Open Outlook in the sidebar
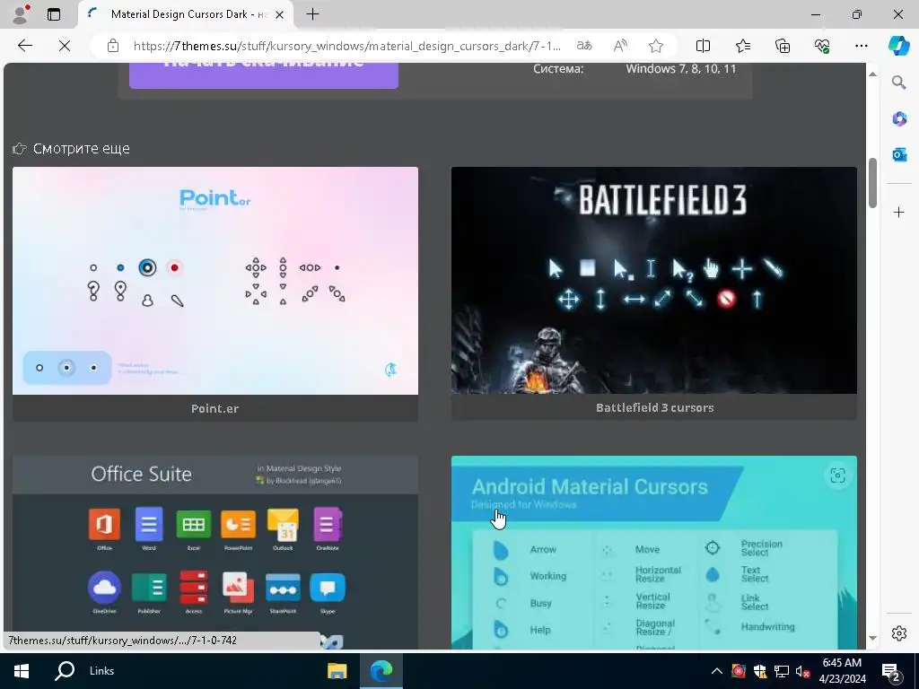The image size is (919, 689). (x=899, y=154)
